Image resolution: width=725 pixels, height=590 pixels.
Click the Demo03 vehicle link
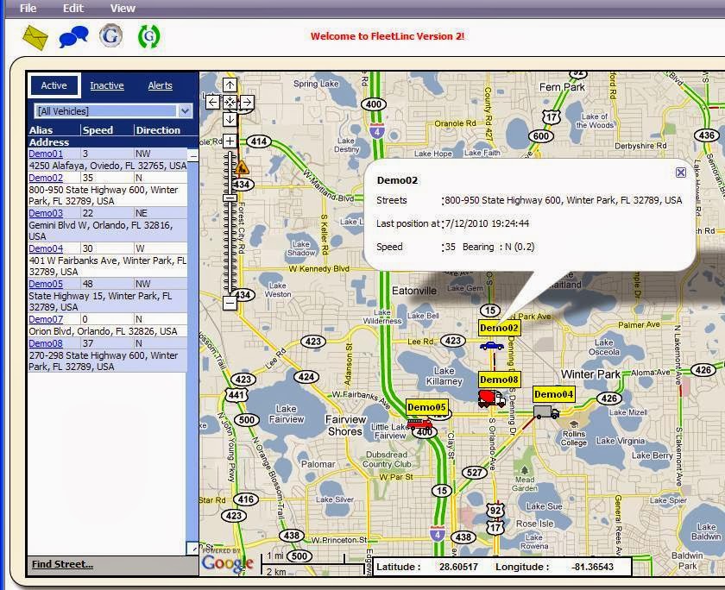46,213
